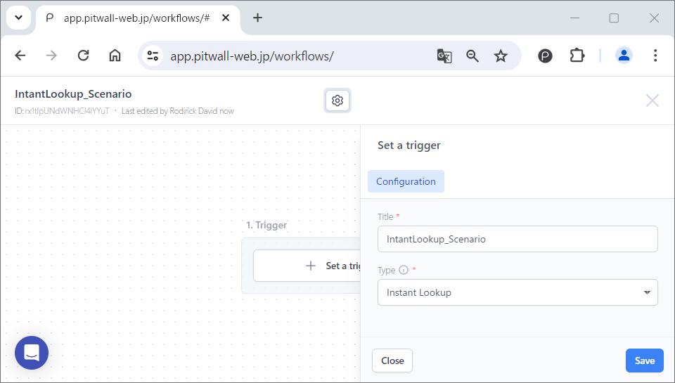Bookmark this page with star icon
The width and height of the screenshot is (675, 383).
point(501,56)
